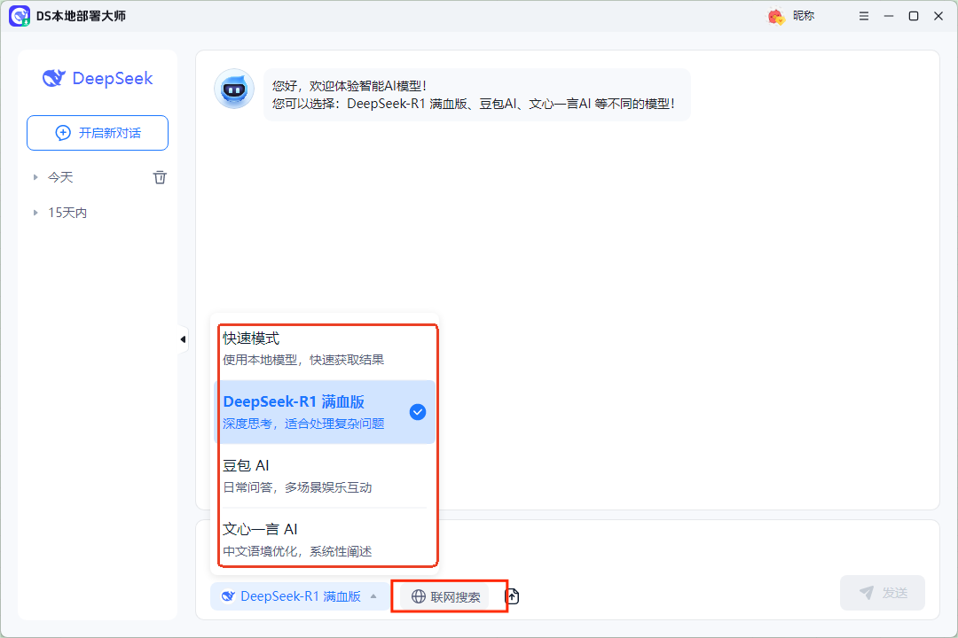
Task: Click the 发送 send button
Action: coord(883,593)
